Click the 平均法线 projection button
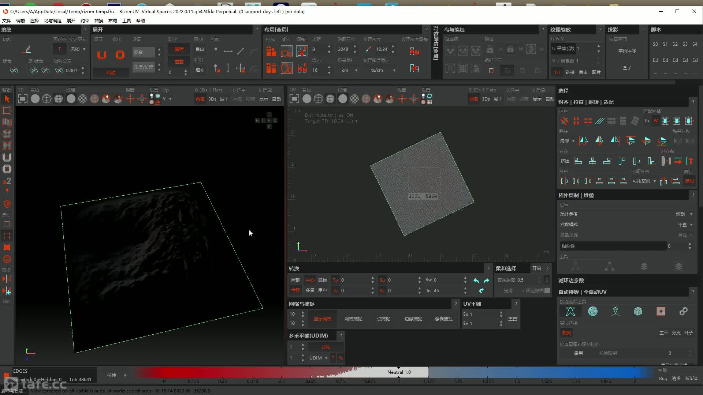This screenshot has width=703, height=395. point(627,52)
